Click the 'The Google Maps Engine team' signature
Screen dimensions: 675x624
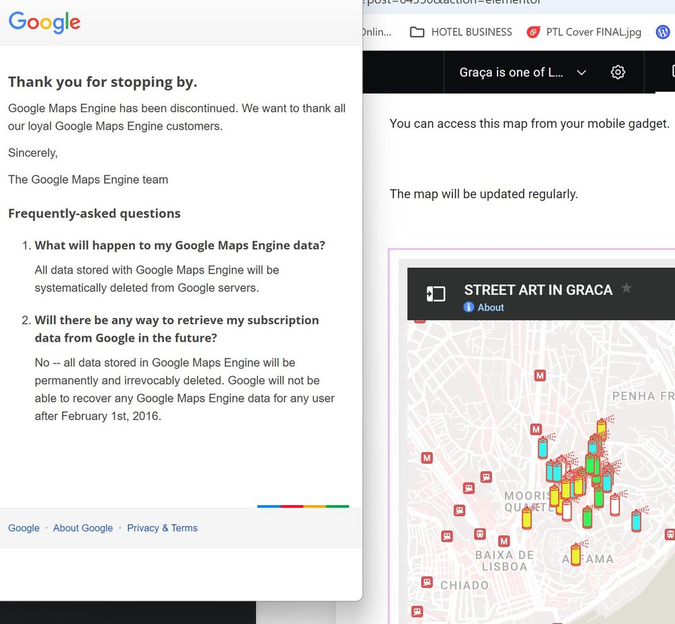pos(88,180)
